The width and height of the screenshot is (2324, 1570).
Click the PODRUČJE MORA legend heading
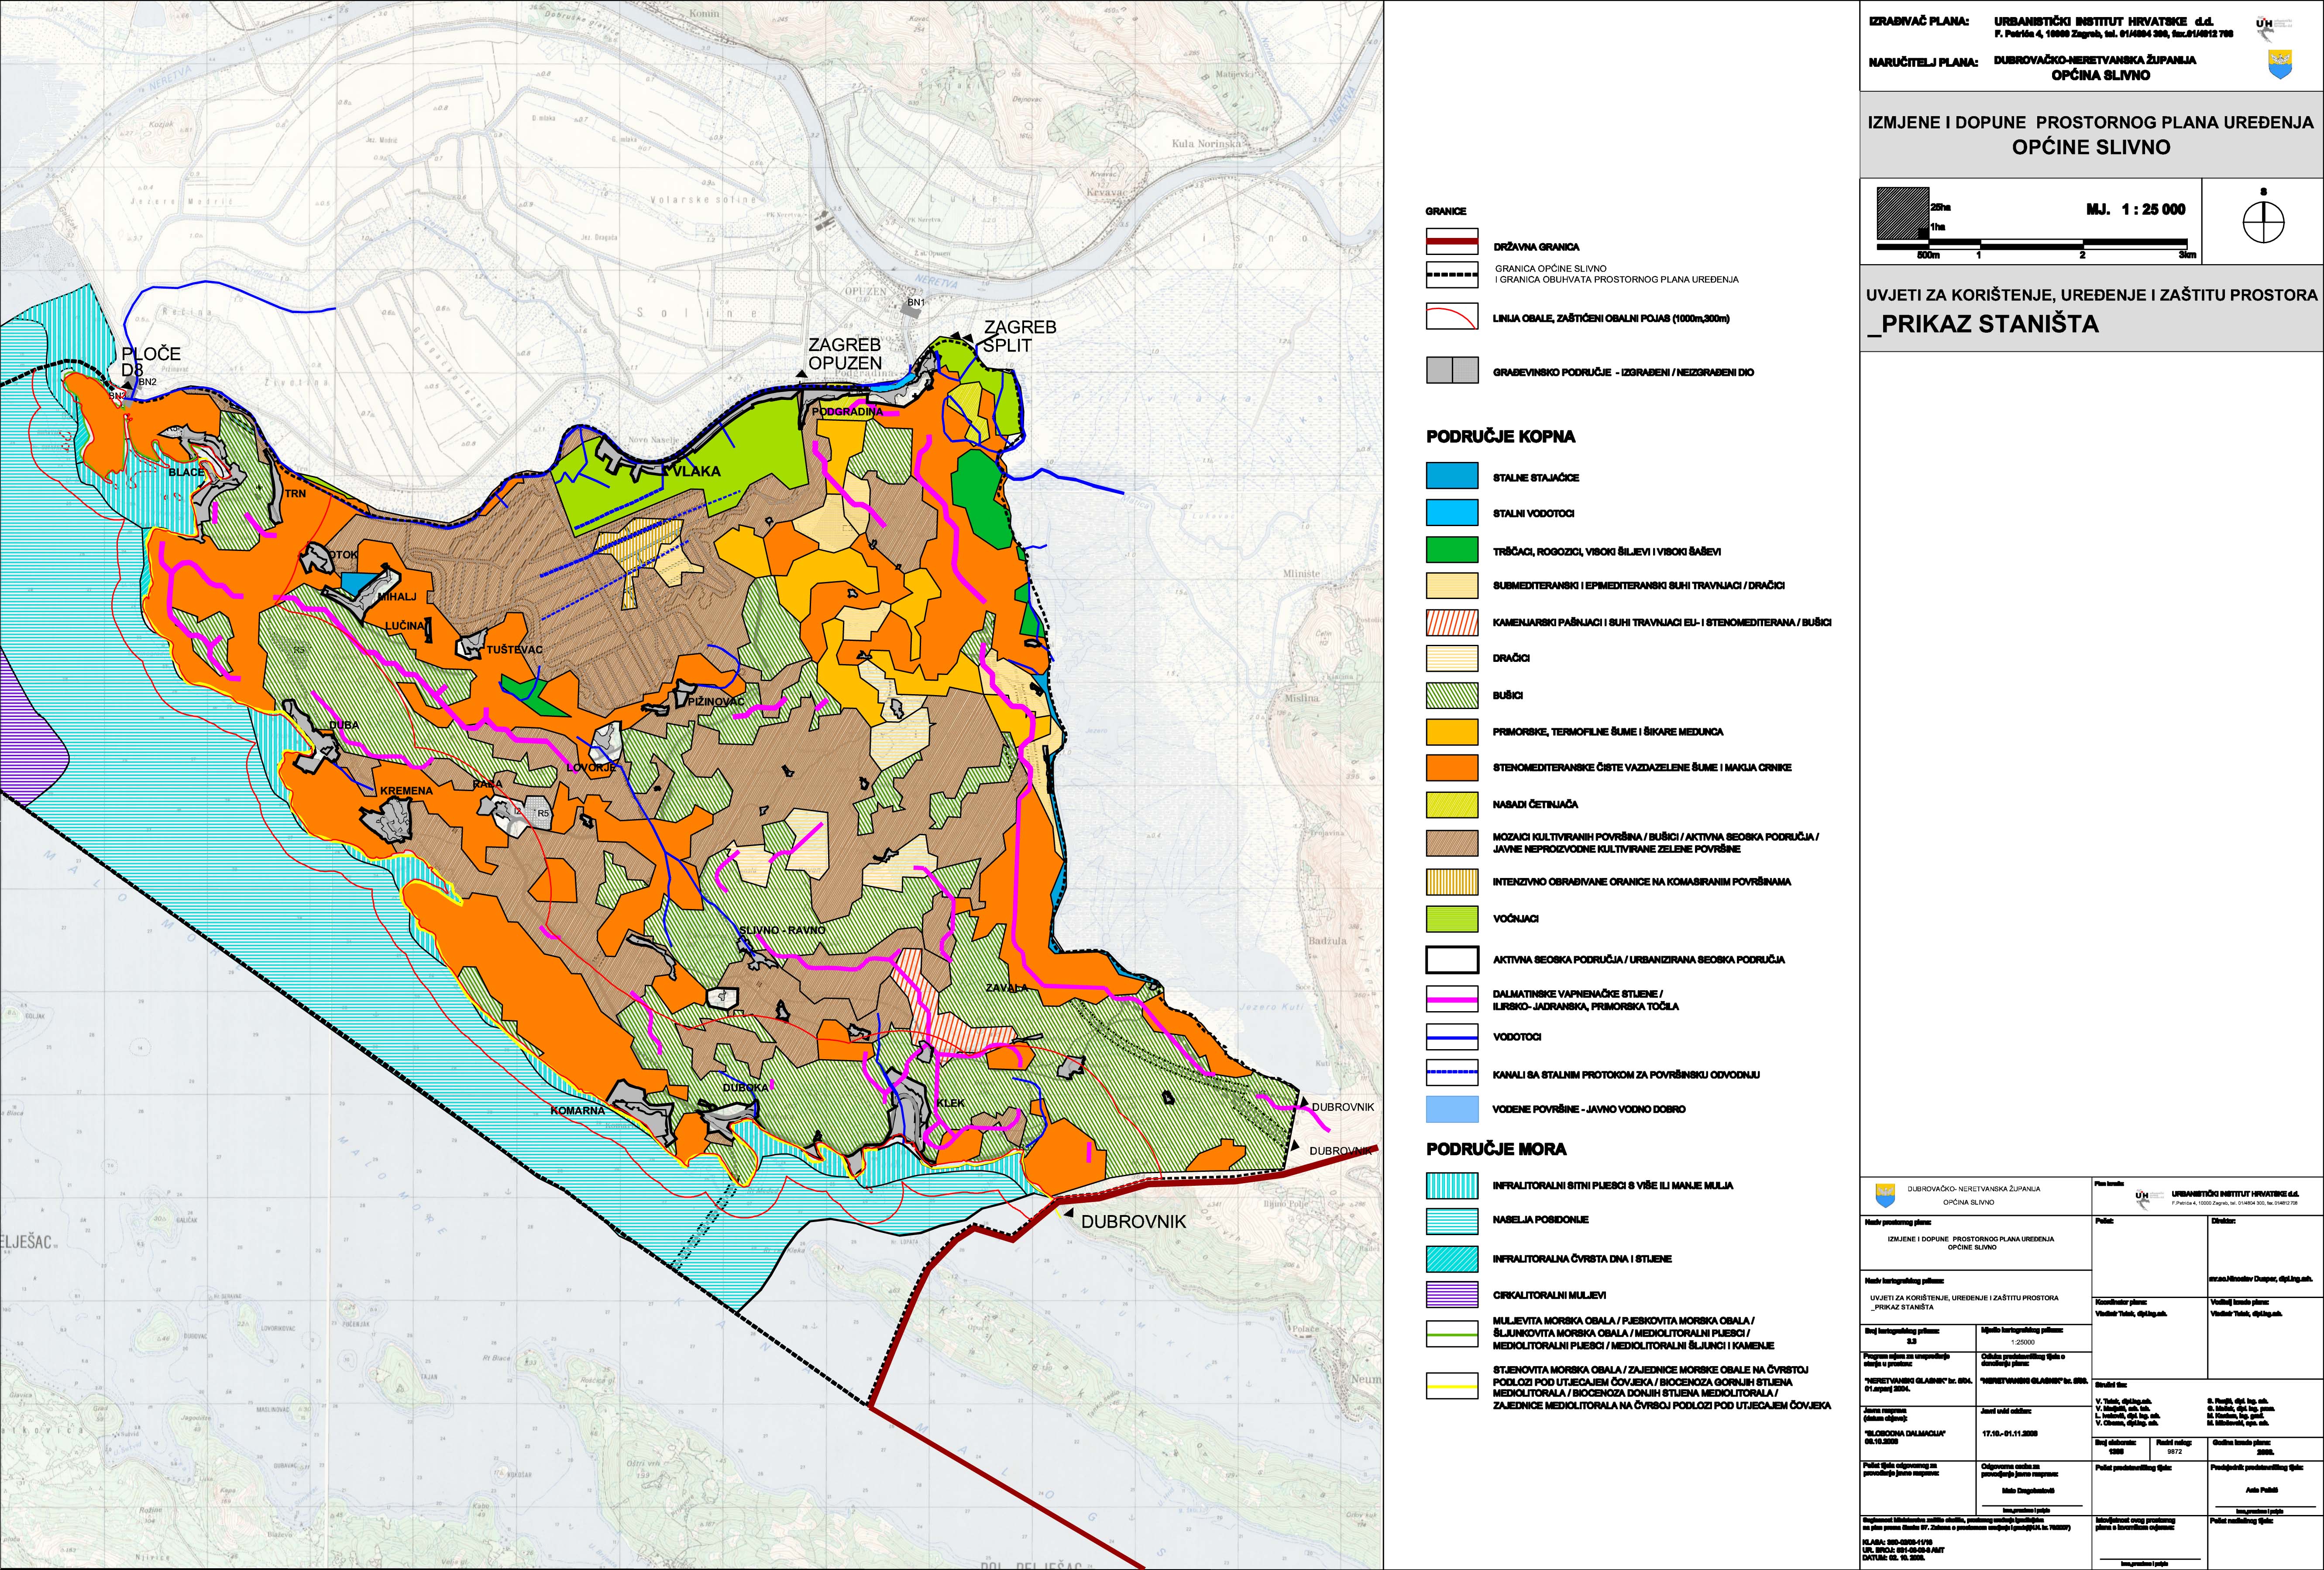(1496, 1149)
